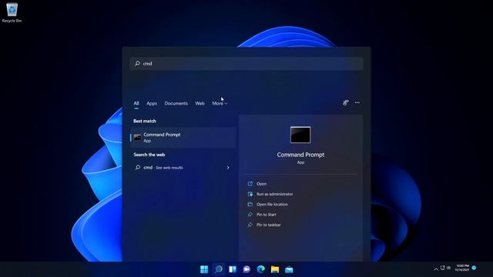Image resolution: width=493 pixels, height=277 pixels.
Task: Click the Open action icon
Action: tap(250, 184)
